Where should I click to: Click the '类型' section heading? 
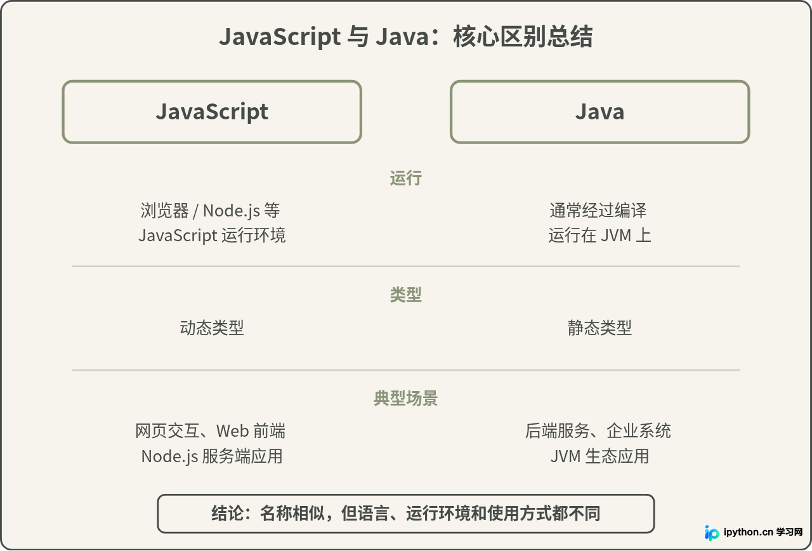click(x=406, y=295)
